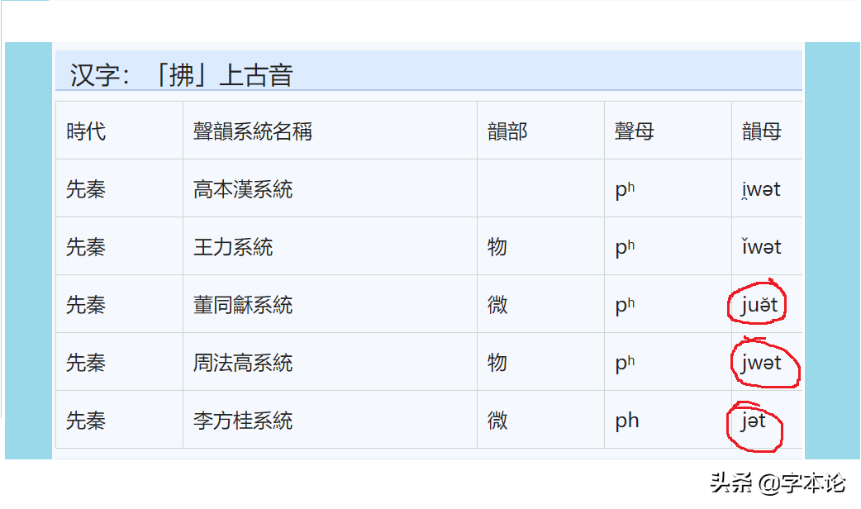This screenshot has height=509, width=861.
Task: Click the ǐwət value in 王力系統 row
Action: (x=761, y=247)
